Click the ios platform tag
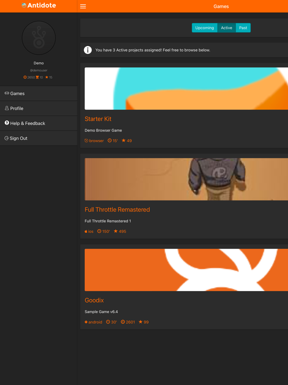The width and height of the screenshot is (288, 385). coord(89,231)
